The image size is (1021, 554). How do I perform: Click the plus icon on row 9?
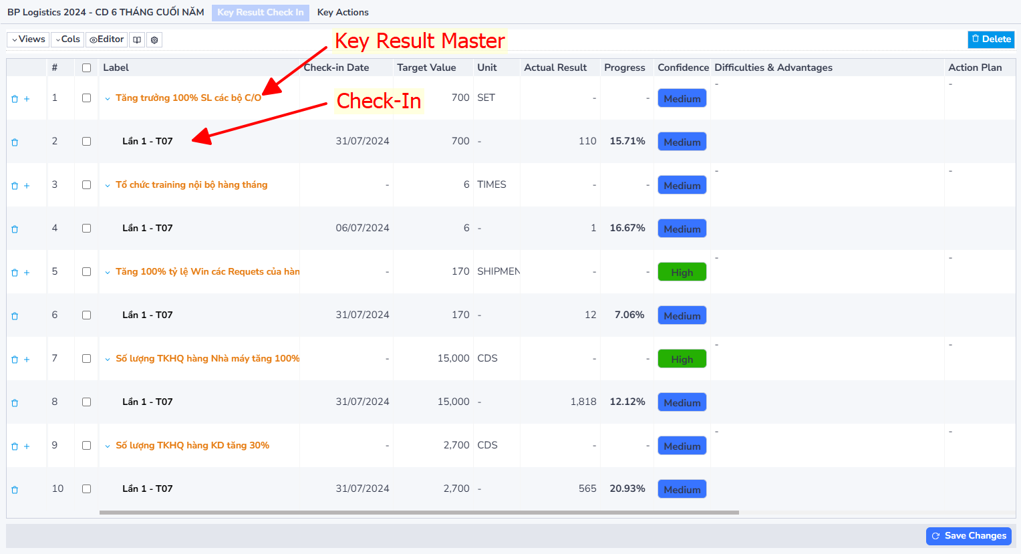click(27, 446)
